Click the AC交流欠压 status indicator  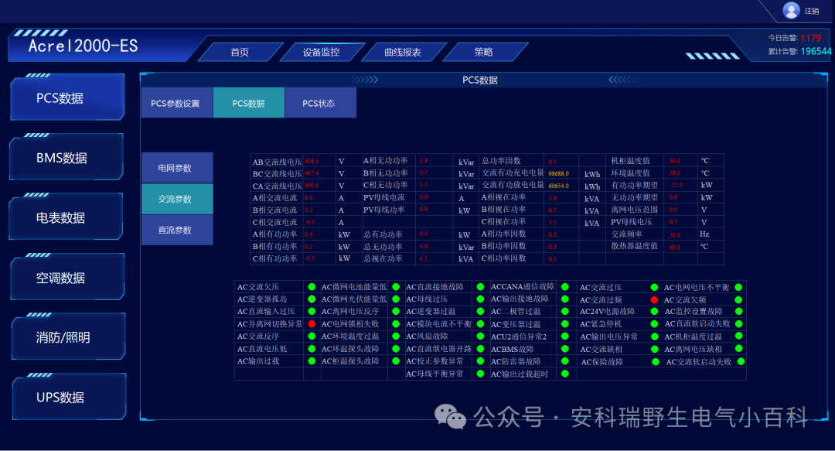tap(312, 287)
